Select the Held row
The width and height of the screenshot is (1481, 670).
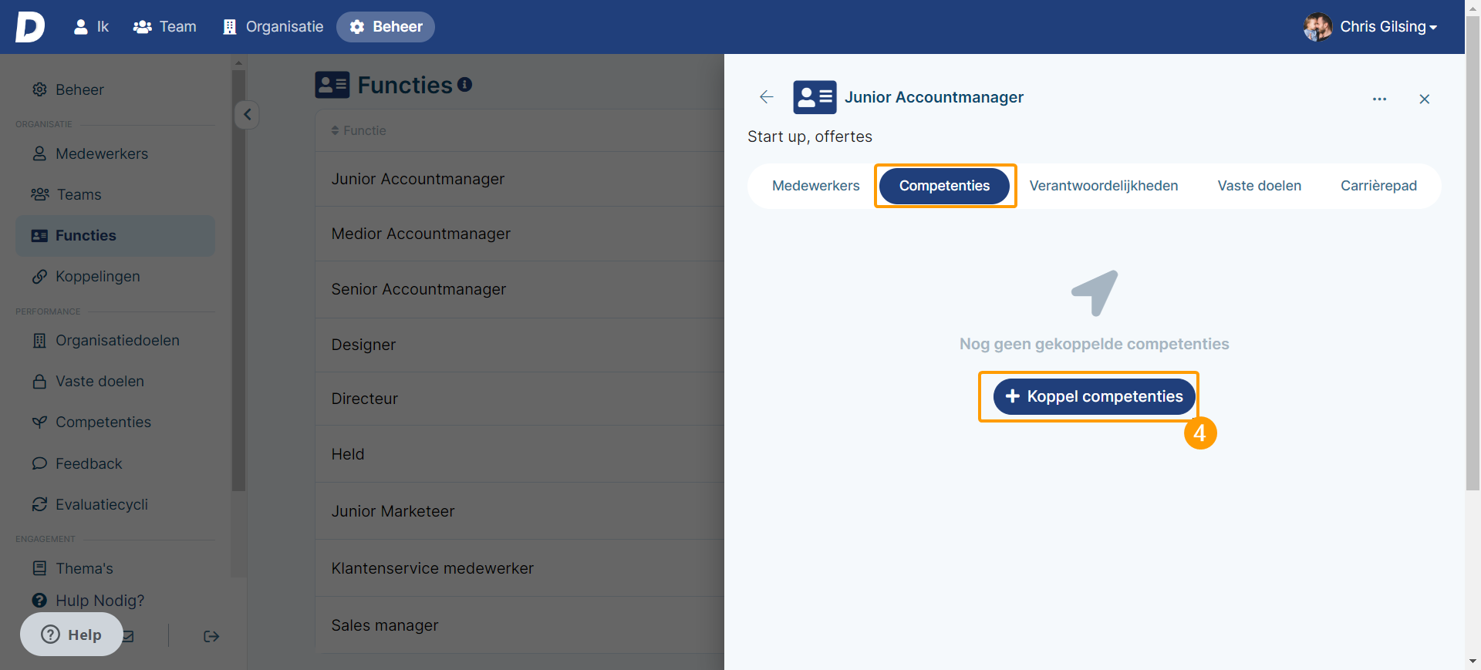[x=520, y=454]
